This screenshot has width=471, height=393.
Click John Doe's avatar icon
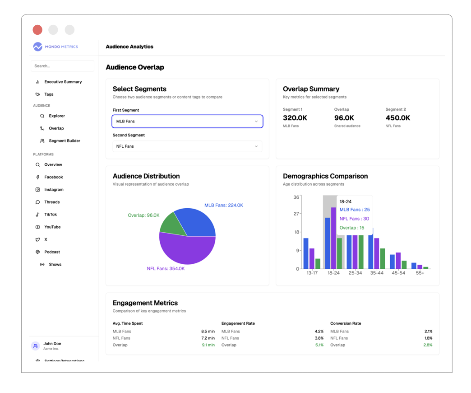point(36,346)
